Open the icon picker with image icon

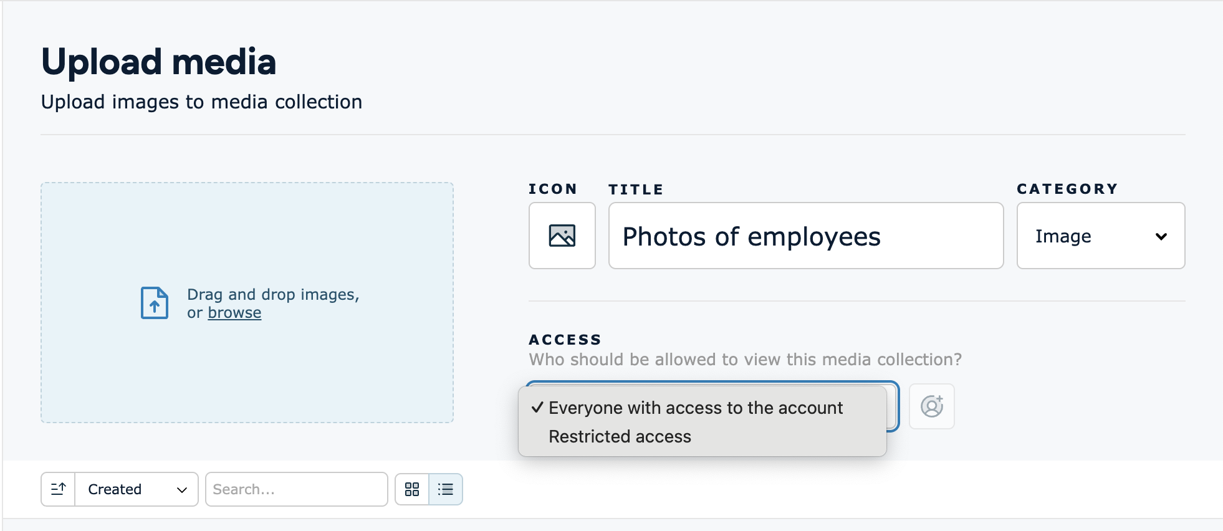[x=562, y=236]
